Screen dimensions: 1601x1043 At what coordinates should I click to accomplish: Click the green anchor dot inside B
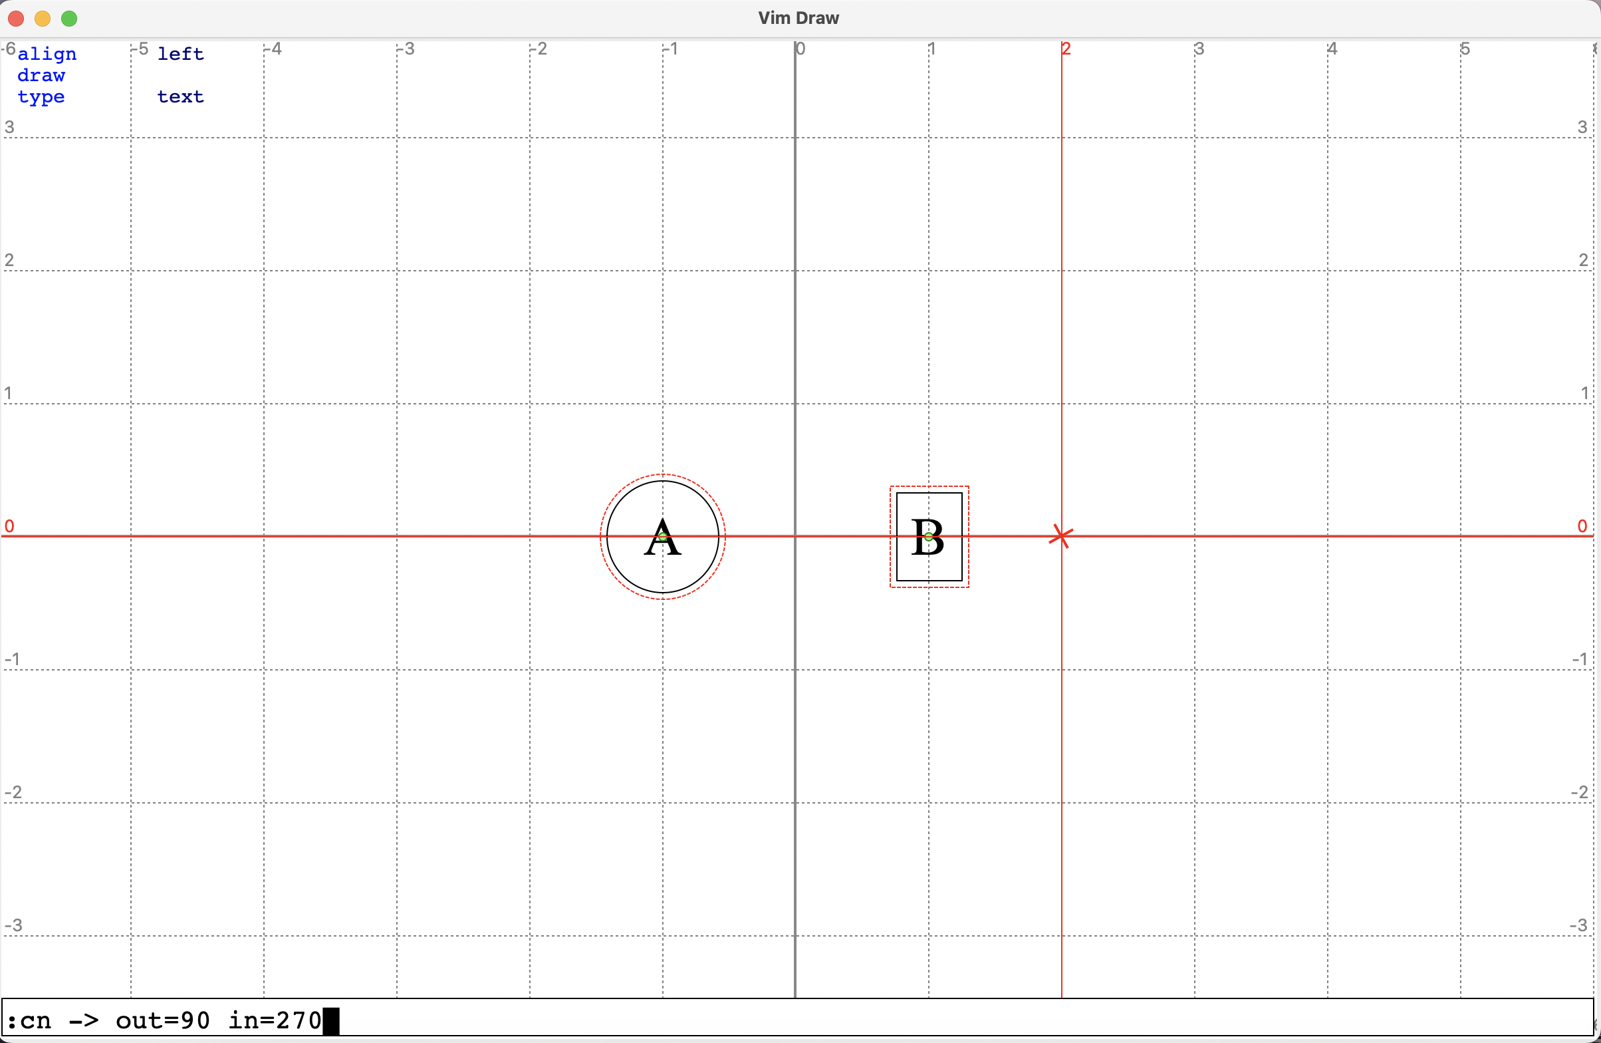coord(928,536)
